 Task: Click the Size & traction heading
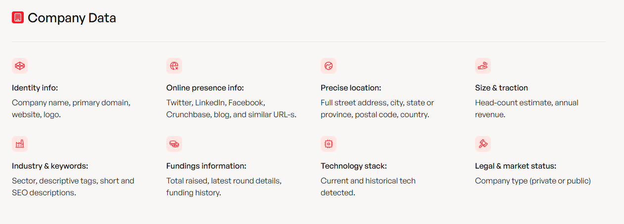(501, 88)
